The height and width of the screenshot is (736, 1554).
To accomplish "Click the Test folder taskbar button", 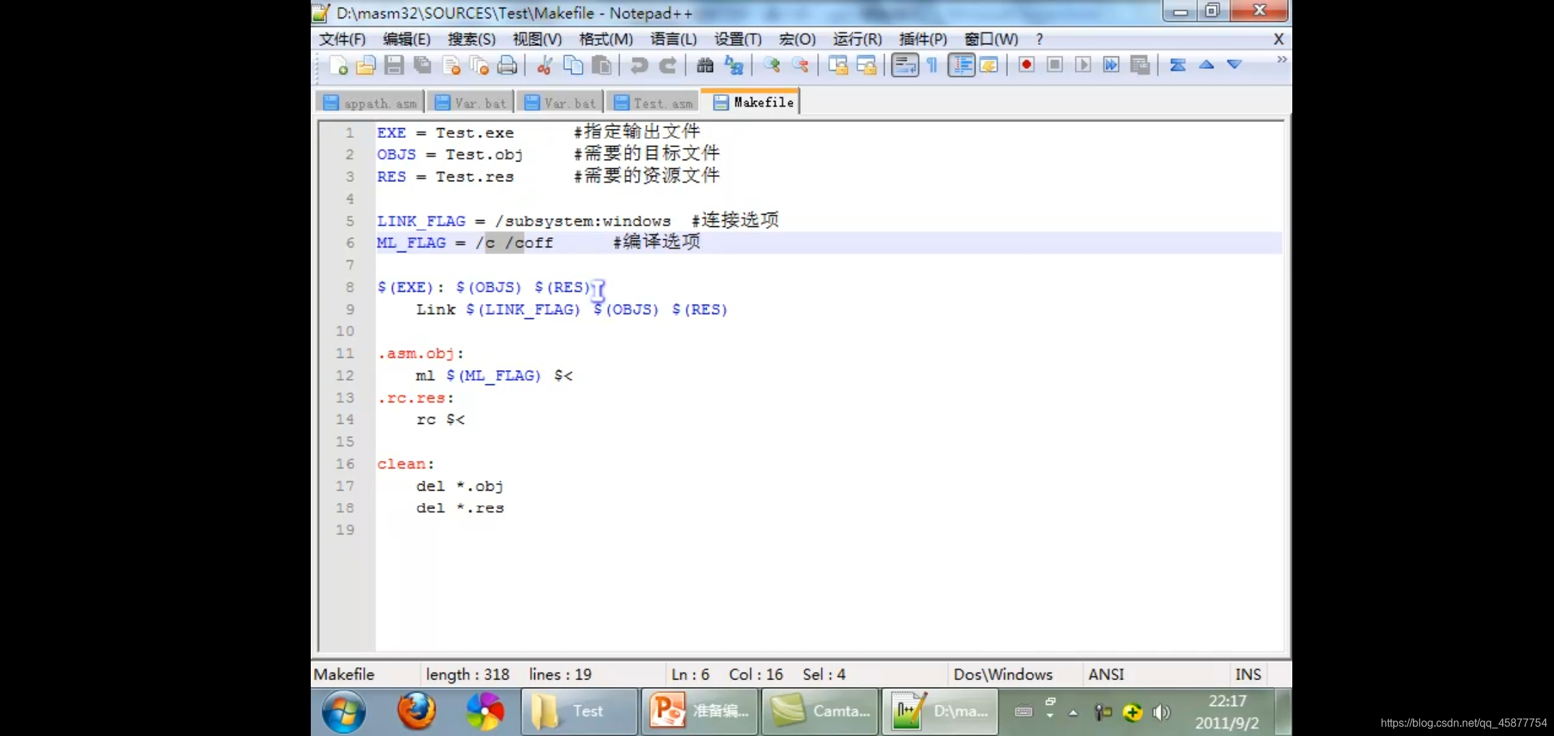I will (579, 711).
